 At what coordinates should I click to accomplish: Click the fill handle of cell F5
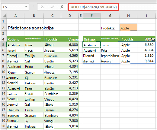100,47
